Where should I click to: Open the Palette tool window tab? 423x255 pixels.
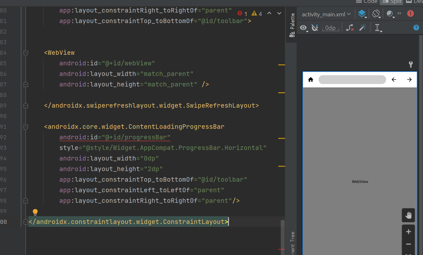[292, 25]
